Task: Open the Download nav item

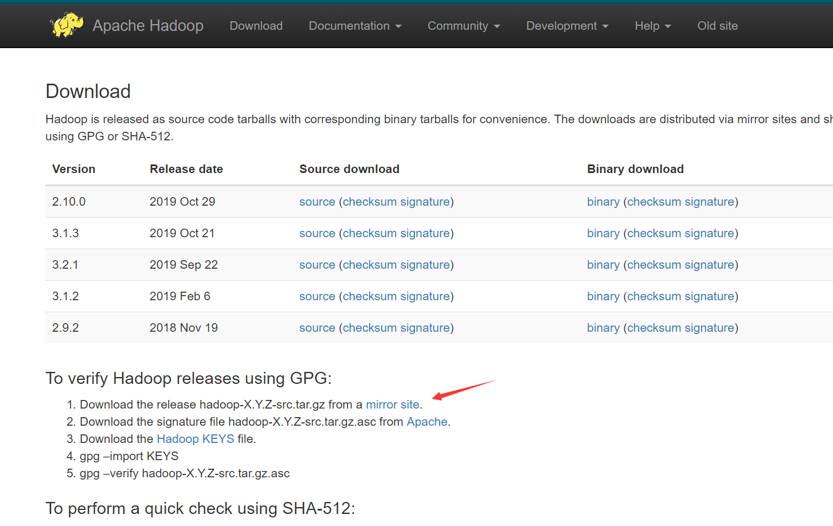Action: tap(256, 26)
